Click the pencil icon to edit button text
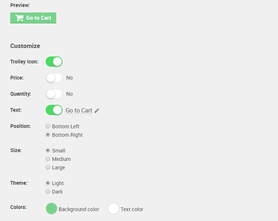 [x=97, y=111]
